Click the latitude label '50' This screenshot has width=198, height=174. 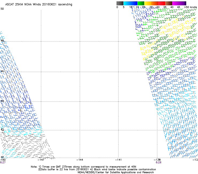tap(2, 9)
